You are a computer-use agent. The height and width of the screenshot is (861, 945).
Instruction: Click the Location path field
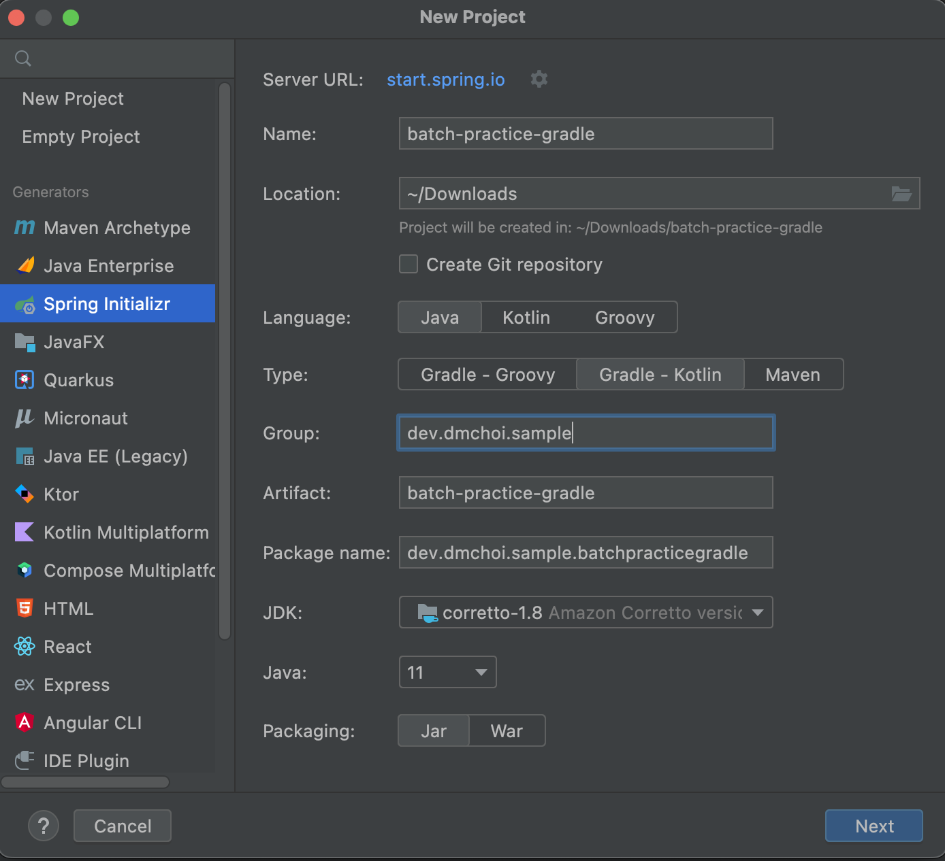[660, 193]
